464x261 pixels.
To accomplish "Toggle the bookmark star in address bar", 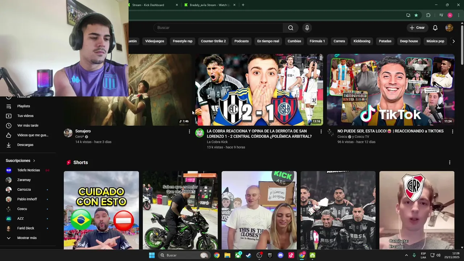I will click(416, 15).
